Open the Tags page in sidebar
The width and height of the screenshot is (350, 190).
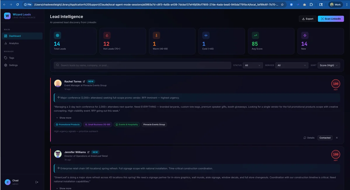[x=22, y=58]
